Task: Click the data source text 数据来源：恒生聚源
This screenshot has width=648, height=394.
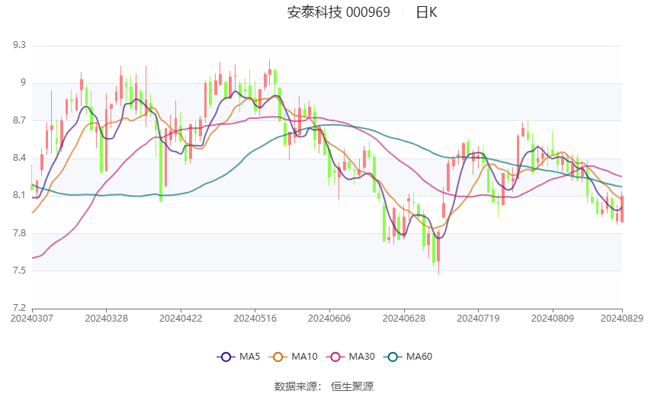Action: click(x=324, y=386)
